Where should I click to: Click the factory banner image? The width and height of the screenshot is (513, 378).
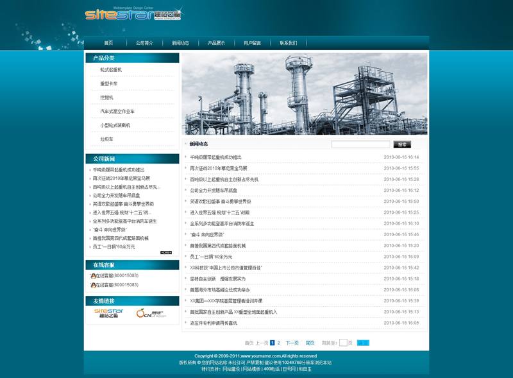tap(305, 94)
